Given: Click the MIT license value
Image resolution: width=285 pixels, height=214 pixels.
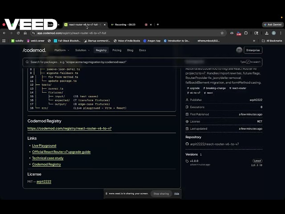Looking at the screenshot, I should pos(260,122).
